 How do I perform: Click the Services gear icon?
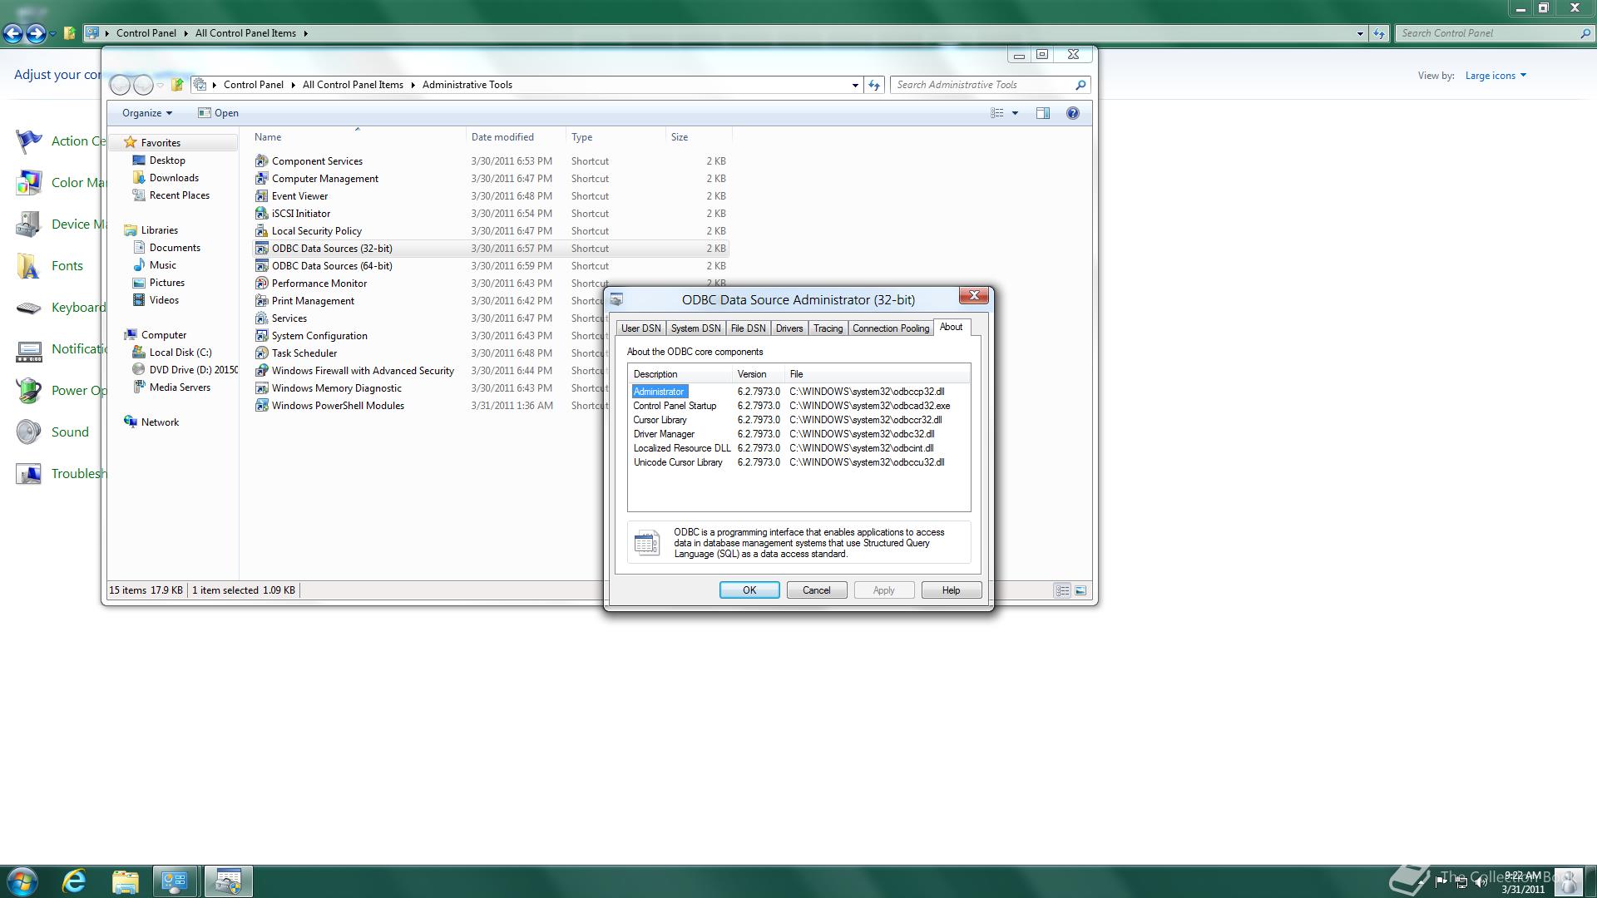coord(262,318)
